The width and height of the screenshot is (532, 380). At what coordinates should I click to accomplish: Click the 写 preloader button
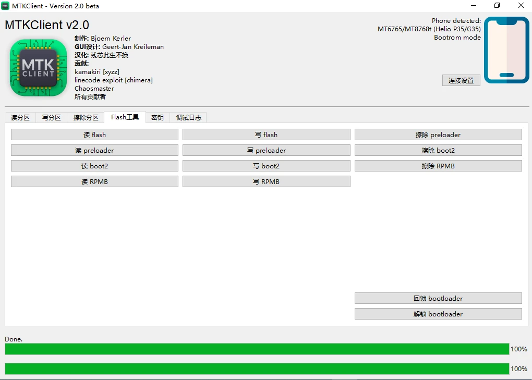(x=267, y=150)
